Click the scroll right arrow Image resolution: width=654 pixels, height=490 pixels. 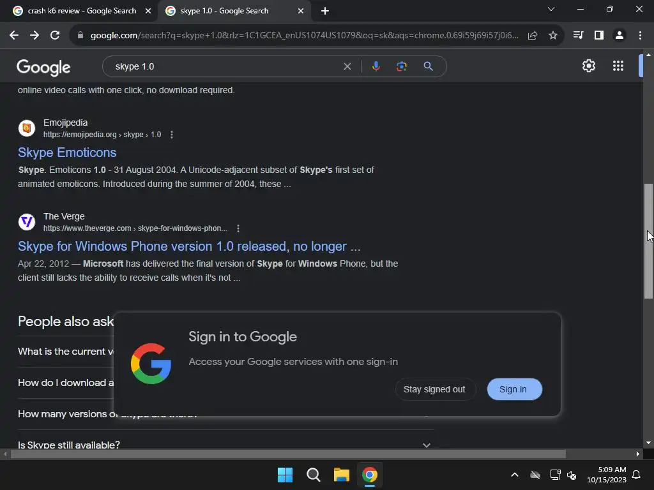coord(638,454)
